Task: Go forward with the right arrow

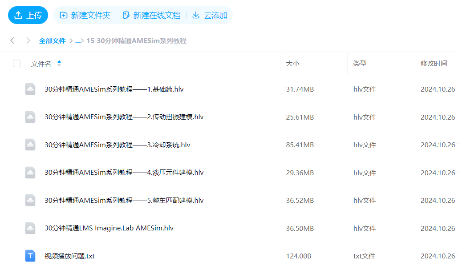Action: (28, 40)
